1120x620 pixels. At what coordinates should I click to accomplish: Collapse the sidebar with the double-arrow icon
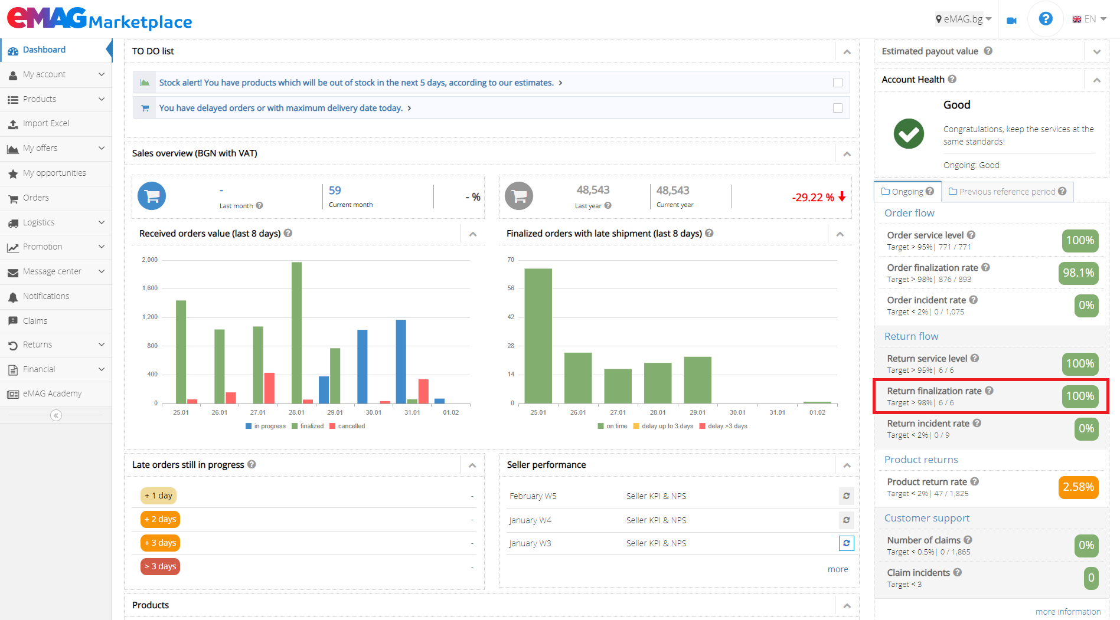point(55,415)
